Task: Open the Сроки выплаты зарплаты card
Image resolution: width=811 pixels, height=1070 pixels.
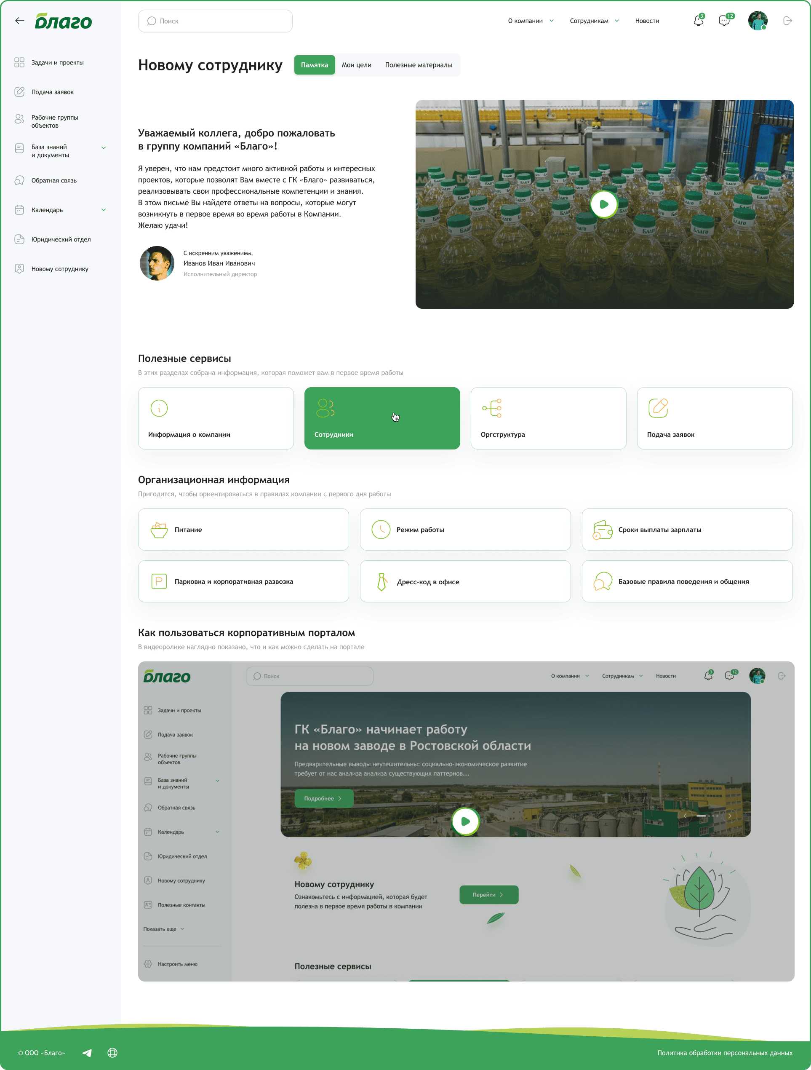Action: [687, 529]
